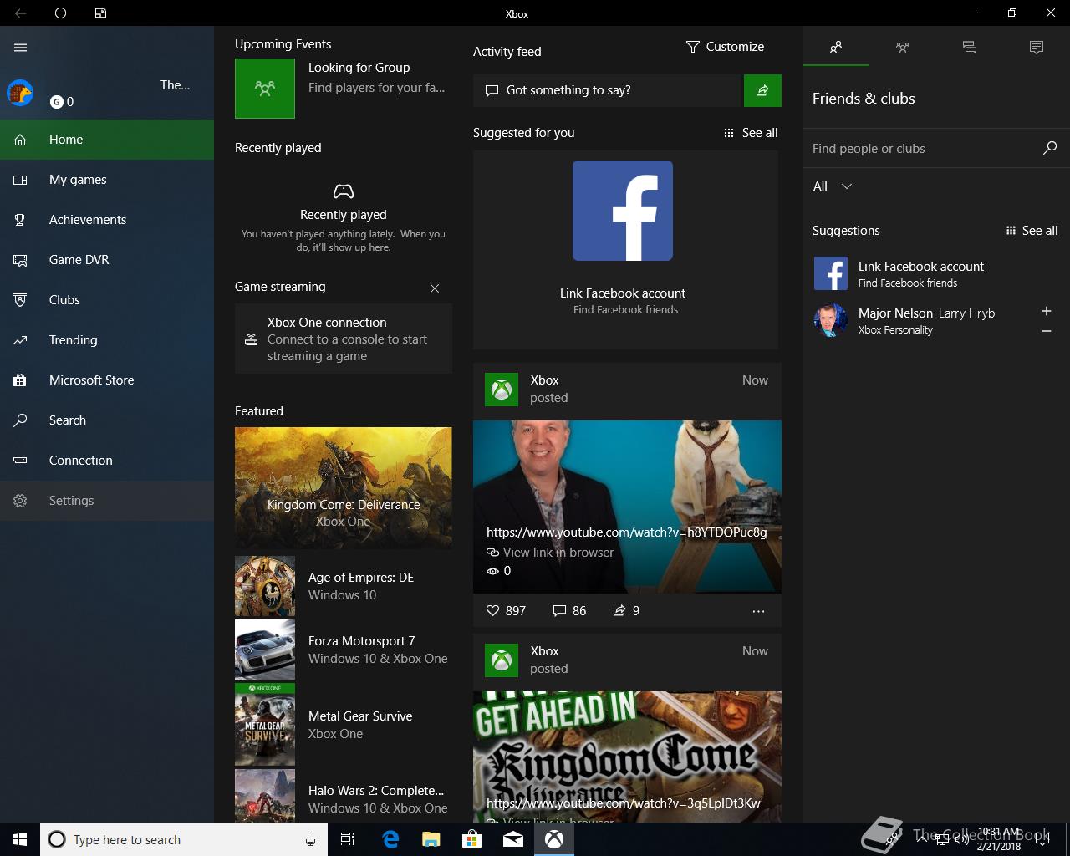Open Trending in sidebar
1070x856 pixels.
click(107, 340)
